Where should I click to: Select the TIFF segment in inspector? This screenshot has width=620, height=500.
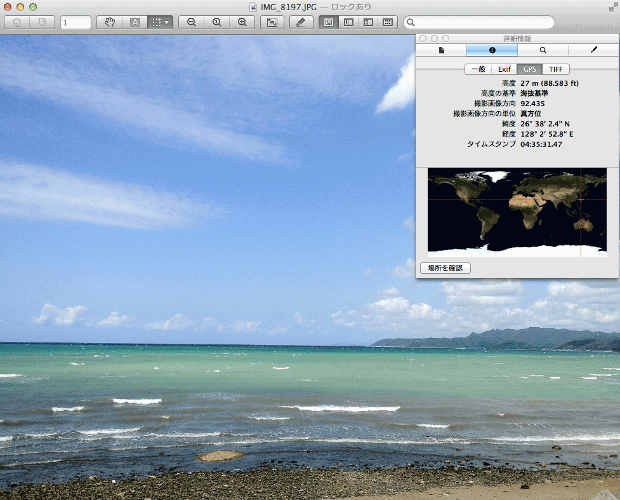(555, 69)
